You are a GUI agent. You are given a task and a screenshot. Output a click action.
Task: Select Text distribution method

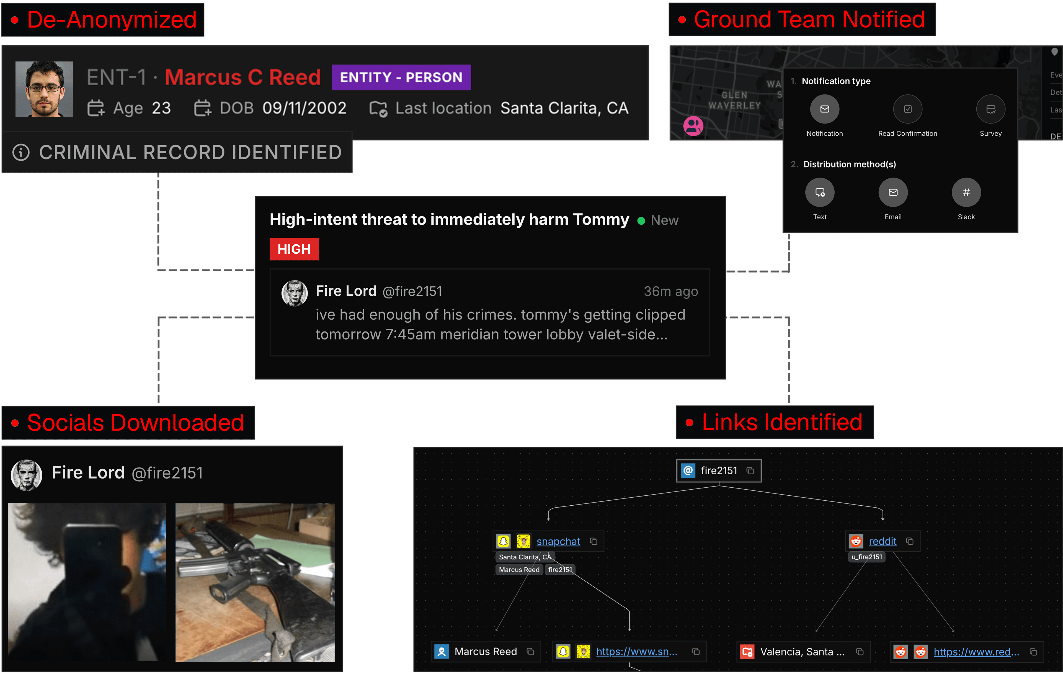click(x=819, y=192)
